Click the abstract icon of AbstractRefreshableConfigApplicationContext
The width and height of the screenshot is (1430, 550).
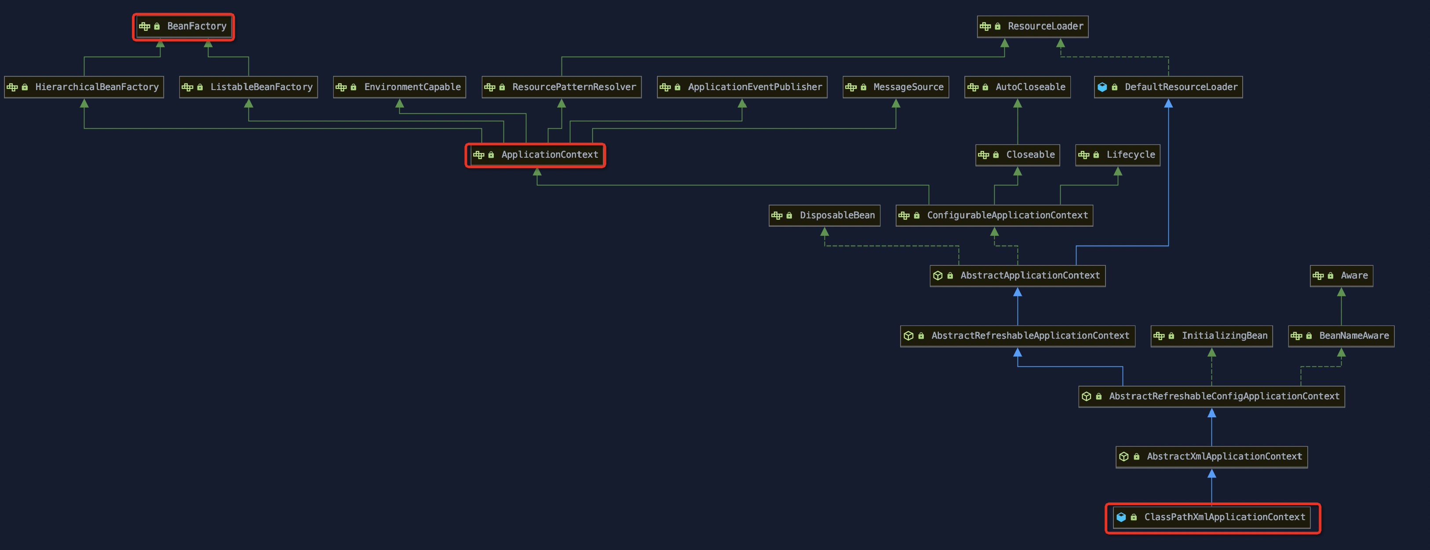tap(1087, 396)
